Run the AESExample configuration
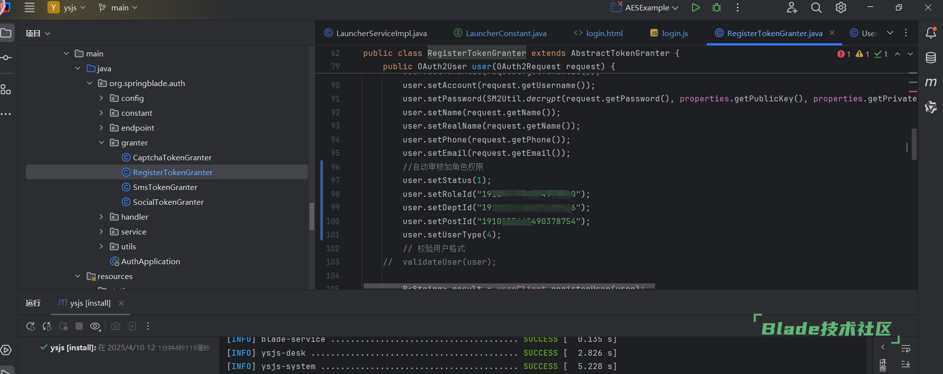The image size is (943, 374). [696, 7]
